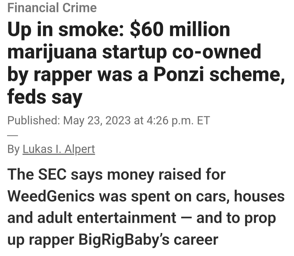Image resolution: width=294 pixels, height=256 pixels.
Task: Click the short dash separator above byline
Action: (13, 135)
